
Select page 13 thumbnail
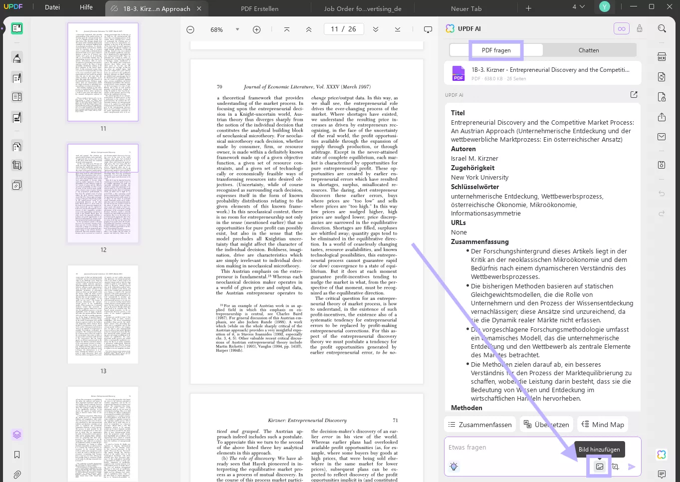pyautogui.click(x=103, y=314)
